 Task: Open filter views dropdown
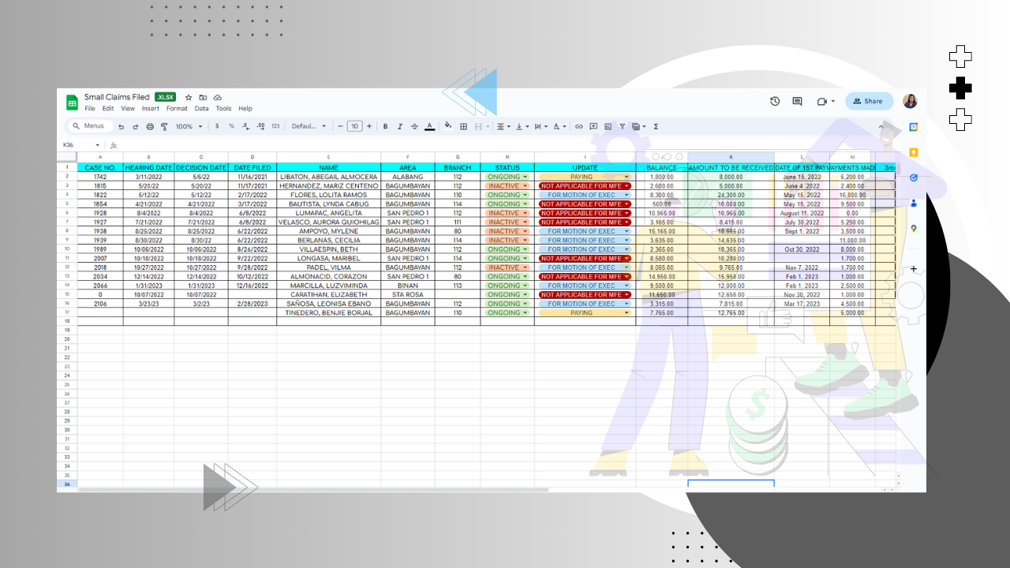pos(639,126)
